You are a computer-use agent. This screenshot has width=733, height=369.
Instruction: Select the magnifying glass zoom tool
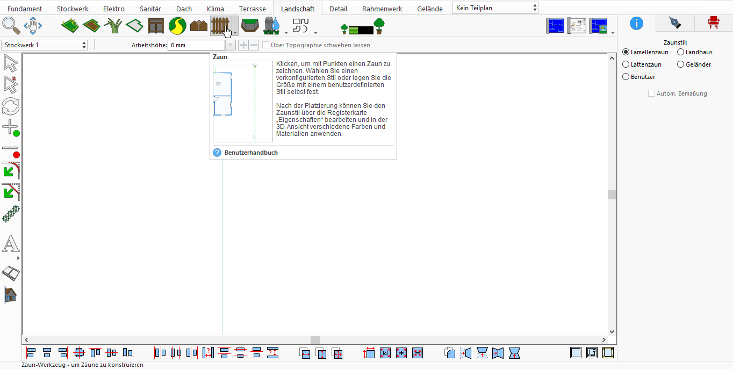[11, 25]
